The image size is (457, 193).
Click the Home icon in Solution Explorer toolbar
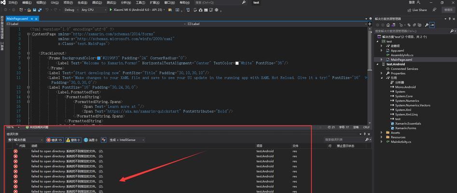pyautogui.click(x=388, y=25)
